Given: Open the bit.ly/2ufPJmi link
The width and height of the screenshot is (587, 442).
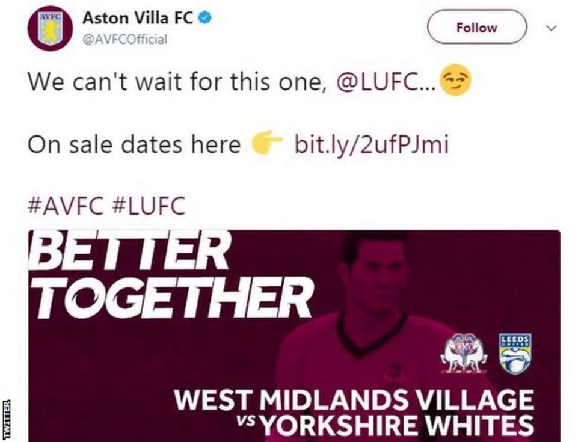Looking at the screenshot, I should pyautogui.click(x=371, y=145).
